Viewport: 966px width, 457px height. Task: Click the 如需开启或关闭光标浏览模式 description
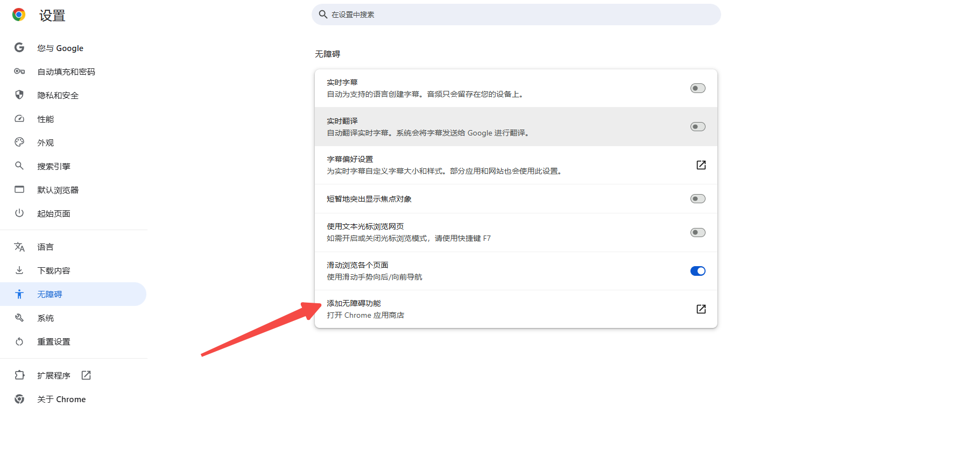(408, 238)
